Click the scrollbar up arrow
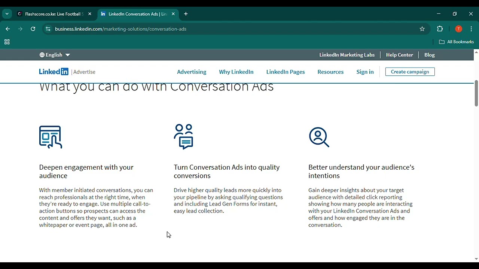479x269 pixels. click(476, 52)
